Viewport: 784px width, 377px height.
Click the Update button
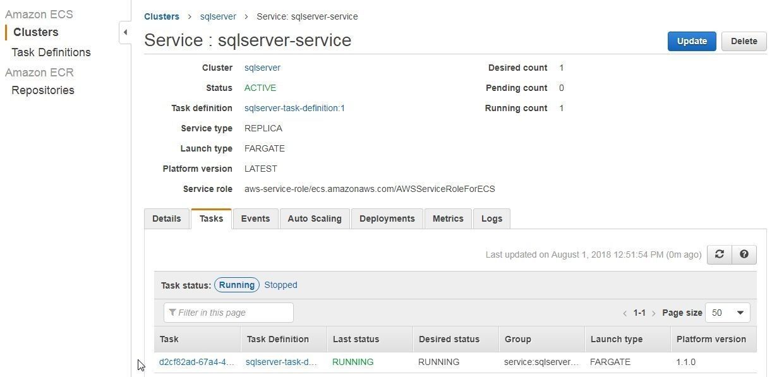click(692, 41)
